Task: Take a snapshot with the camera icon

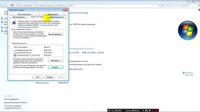Action: click(146, 110)
